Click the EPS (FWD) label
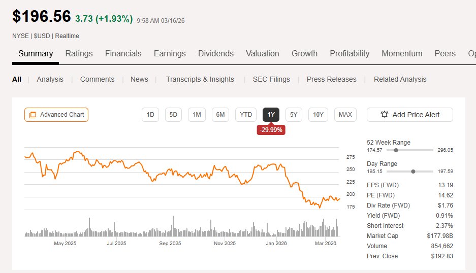The width and height of the screenshot is (476, 273). coord(383,185)
